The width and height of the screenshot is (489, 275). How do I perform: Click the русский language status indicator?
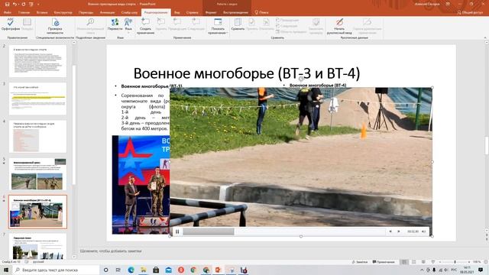tap(38, 262)
